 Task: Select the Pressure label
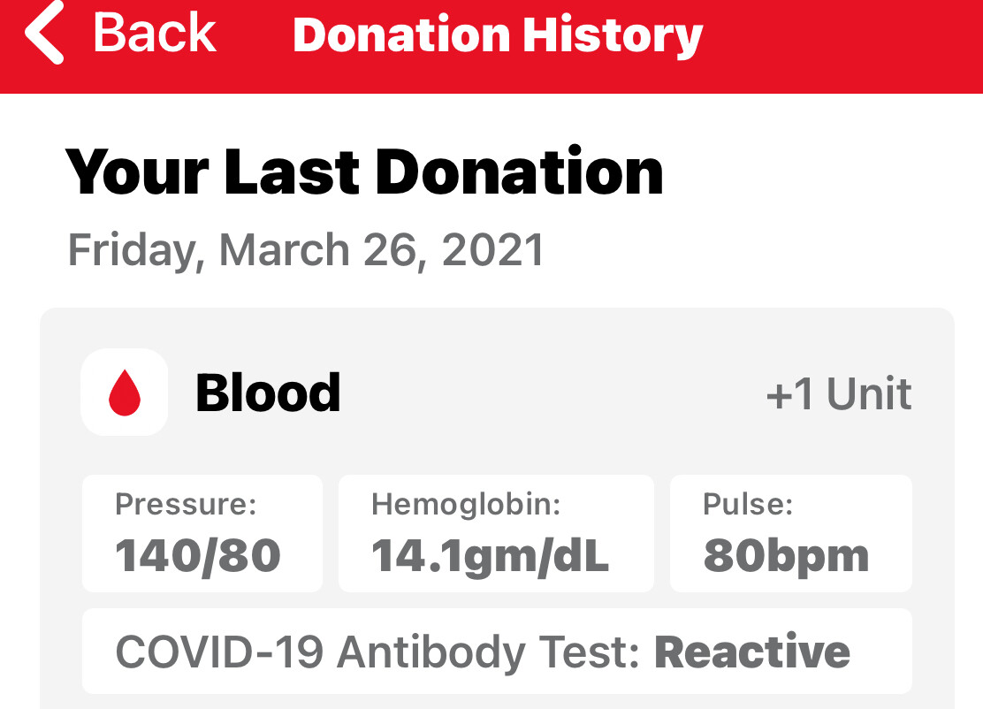[186, 505]
